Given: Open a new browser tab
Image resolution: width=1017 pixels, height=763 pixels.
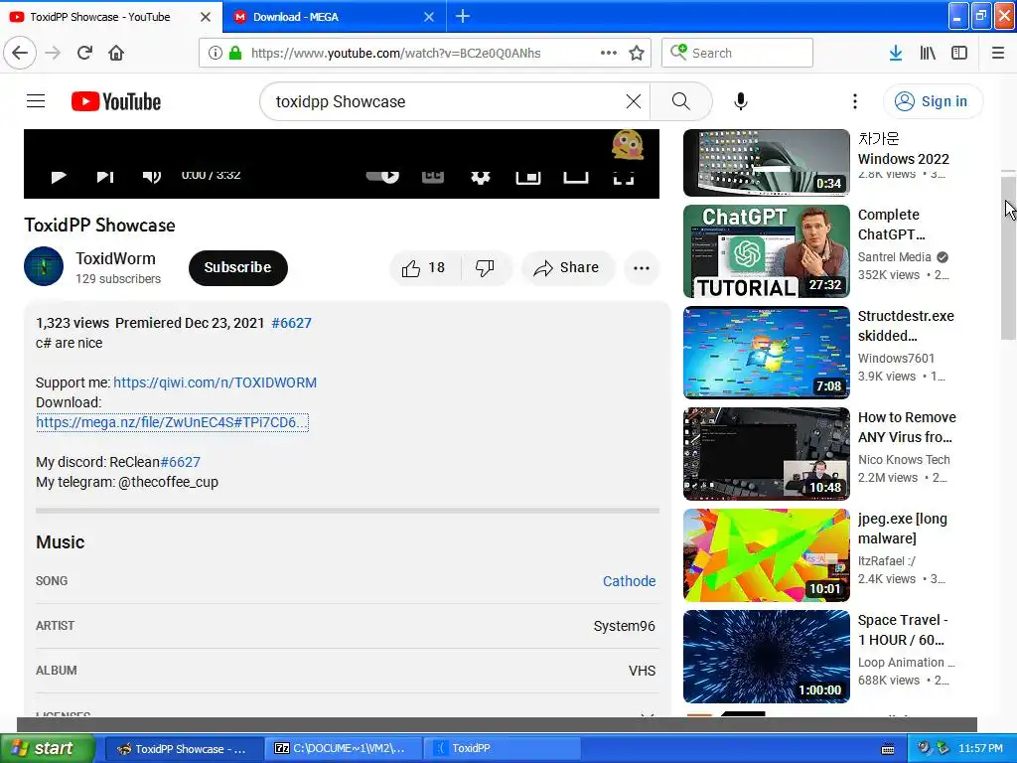Looking at the screenshot, I should coord(463,16).
